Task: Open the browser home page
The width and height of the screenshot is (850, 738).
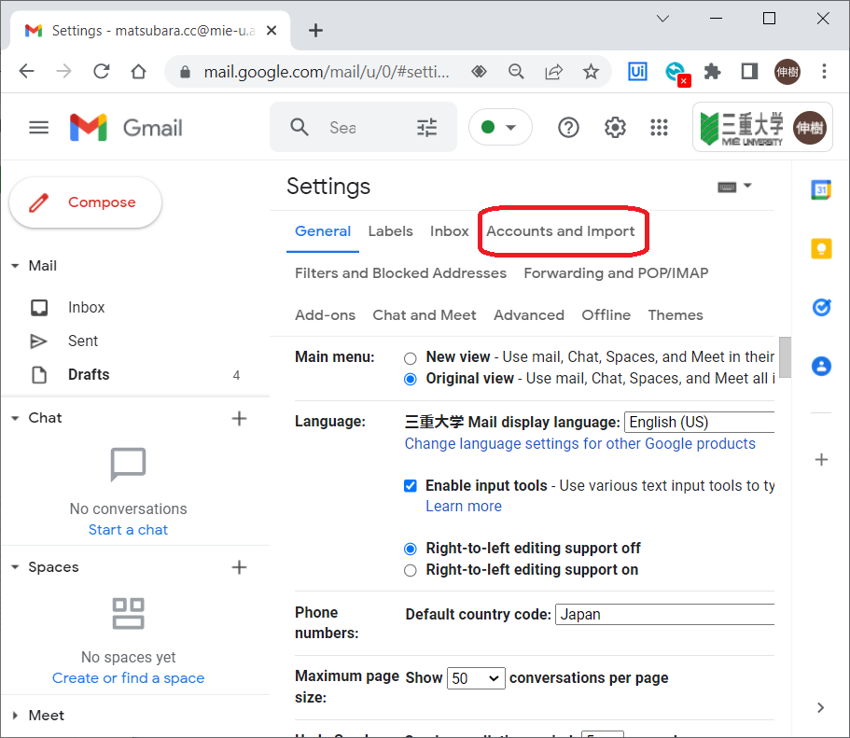Action: click(139, 71)
